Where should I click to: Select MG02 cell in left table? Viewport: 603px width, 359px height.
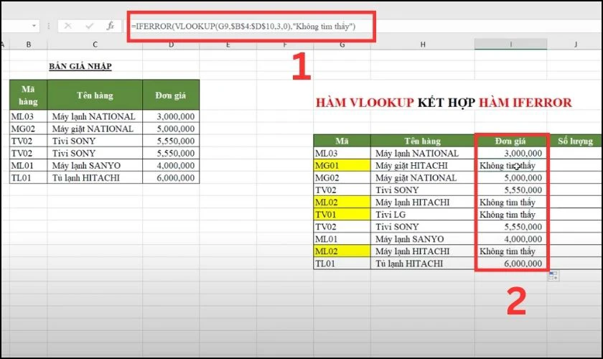tap(29, 129)
